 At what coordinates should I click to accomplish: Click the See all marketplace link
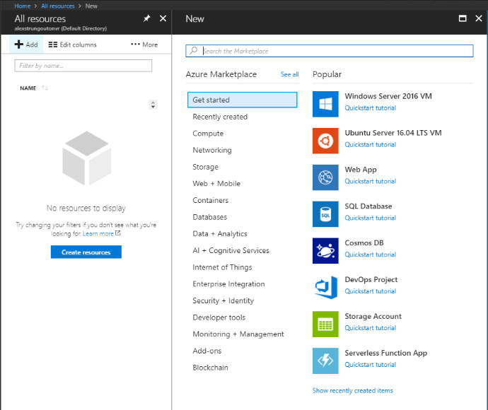tap(289, 74)
